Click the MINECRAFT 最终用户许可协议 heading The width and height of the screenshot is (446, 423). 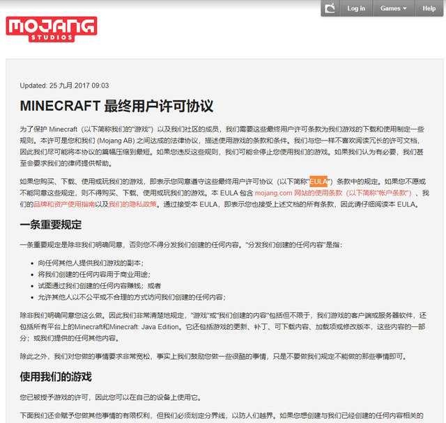click(x=116, y=106)
